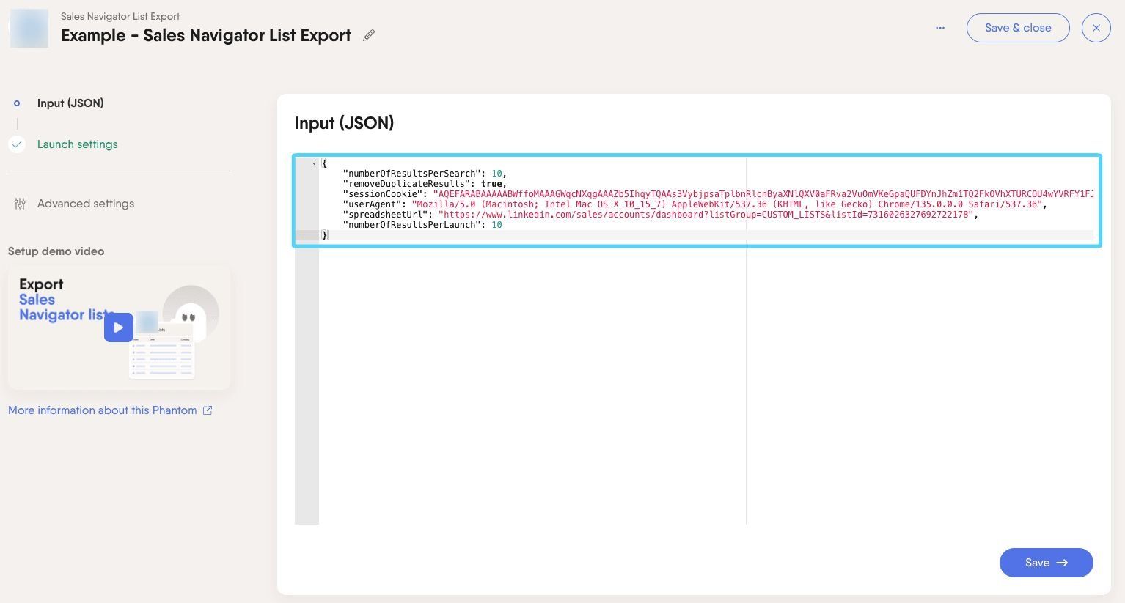Click the Advanced settings sliders icon
The image size is (1125, 603).
click(x=20, y=204)
